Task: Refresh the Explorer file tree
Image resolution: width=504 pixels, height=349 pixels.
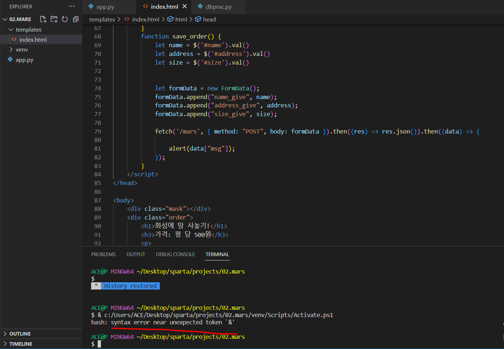Action: click(x=65, y=19)
